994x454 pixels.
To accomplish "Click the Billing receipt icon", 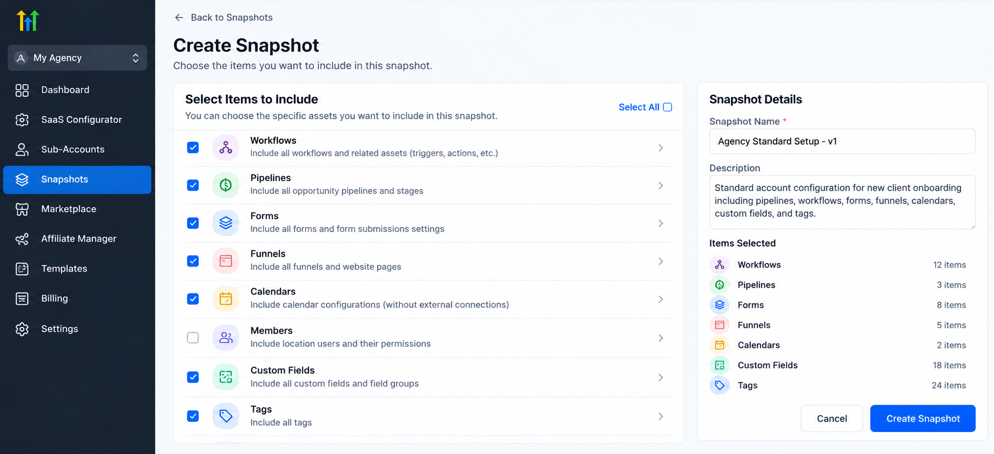I will [22, 298].
